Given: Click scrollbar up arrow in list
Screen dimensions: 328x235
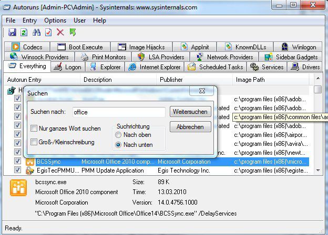Looking at the screenshot, I should coord(318,79).
